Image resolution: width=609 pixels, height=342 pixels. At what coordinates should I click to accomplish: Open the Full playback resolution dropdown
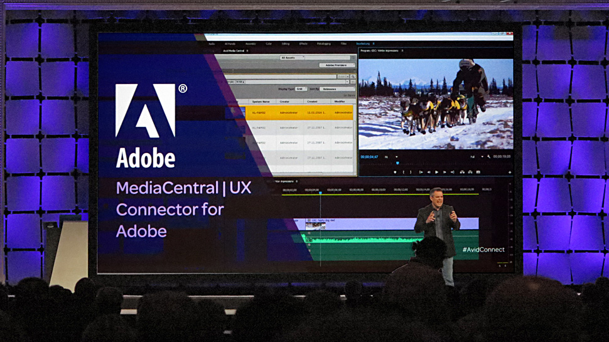point(477,157)
